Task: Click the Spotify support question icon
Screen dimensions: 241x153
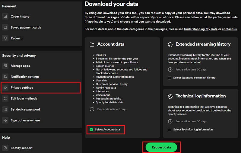Action: pyautogui.click(x=5, y=148)
